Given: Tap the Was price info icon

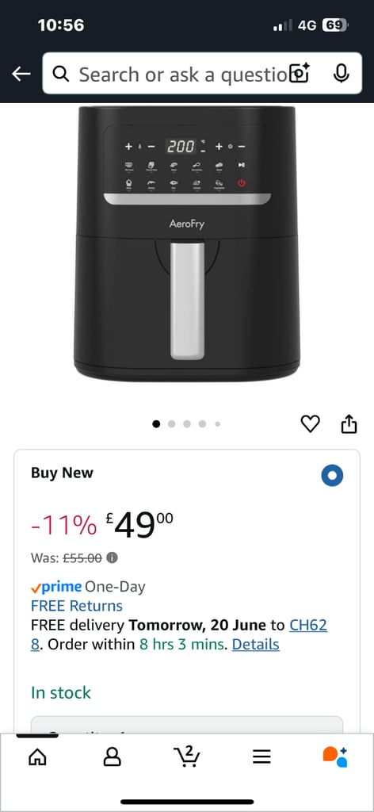Looking at the screenshot, I should (x=113, y=557).
